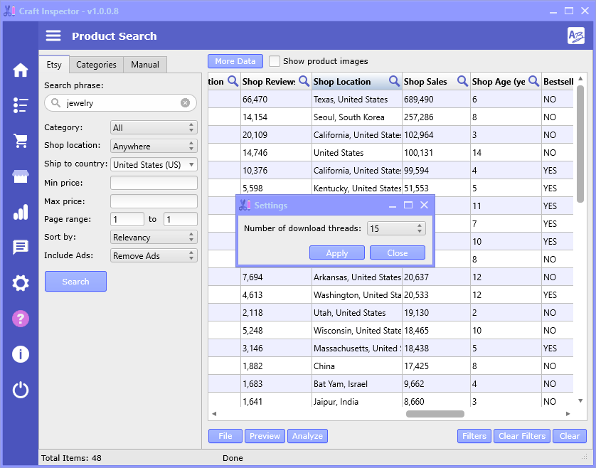Click the horizontal table scrollbar
Viewport: 596px width, 468px height.
(x=435, y=414)
